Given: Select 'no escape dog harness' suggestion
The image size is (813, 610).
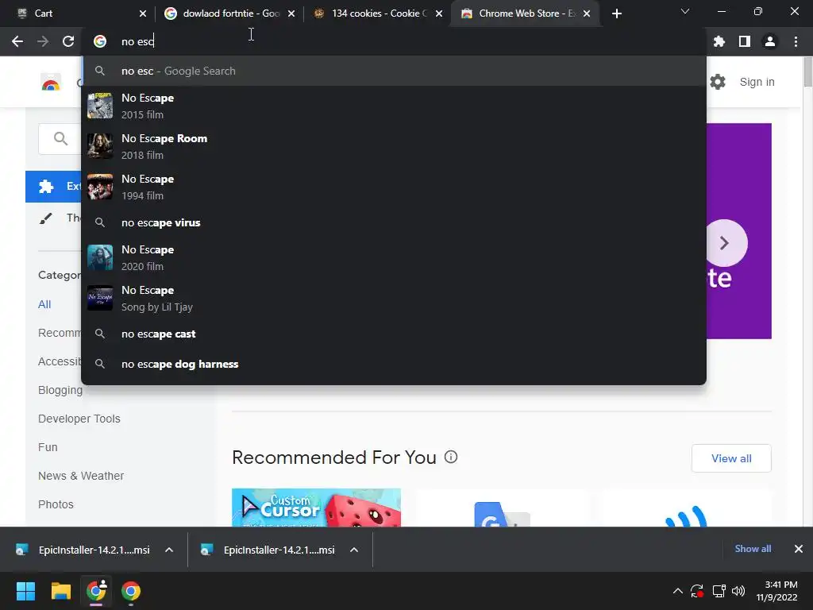Looking at the screenshot, I should [x=394, y=364].
